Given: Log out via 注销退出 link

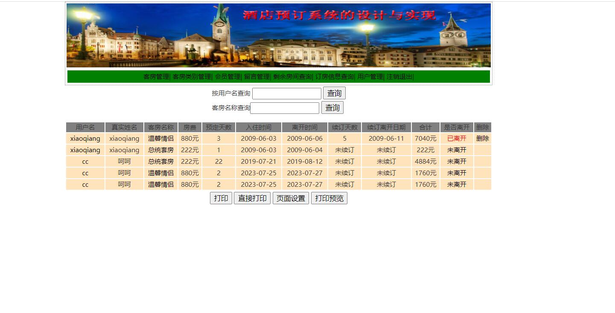Looking at the screenshot, I should pos(399,77).
